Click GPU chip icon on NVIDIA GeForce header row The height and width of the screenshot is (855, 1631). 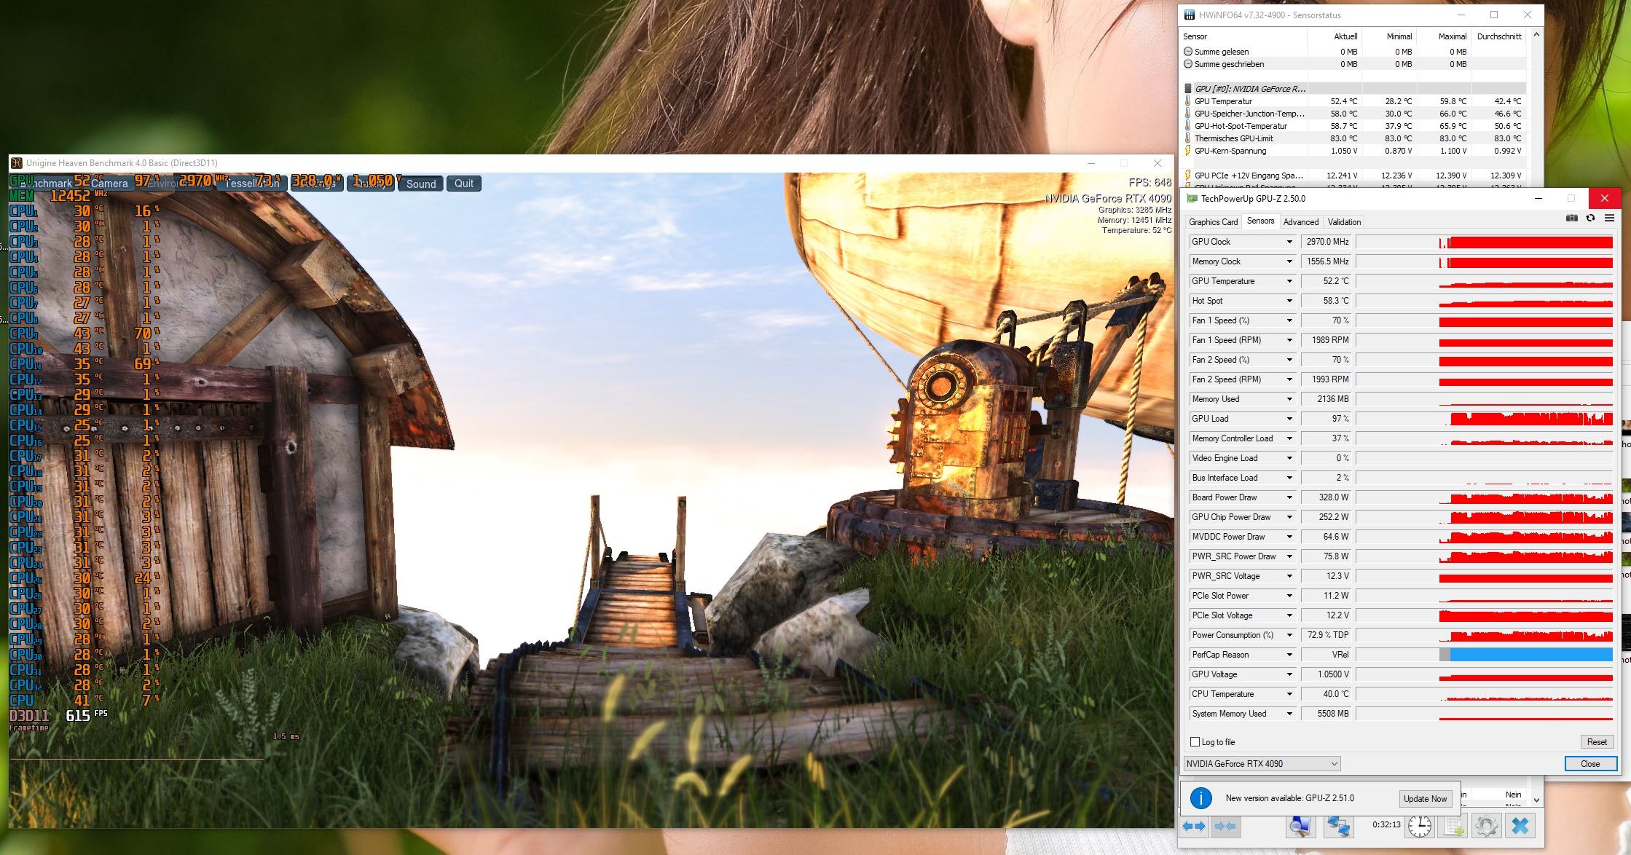[1188, 89]
